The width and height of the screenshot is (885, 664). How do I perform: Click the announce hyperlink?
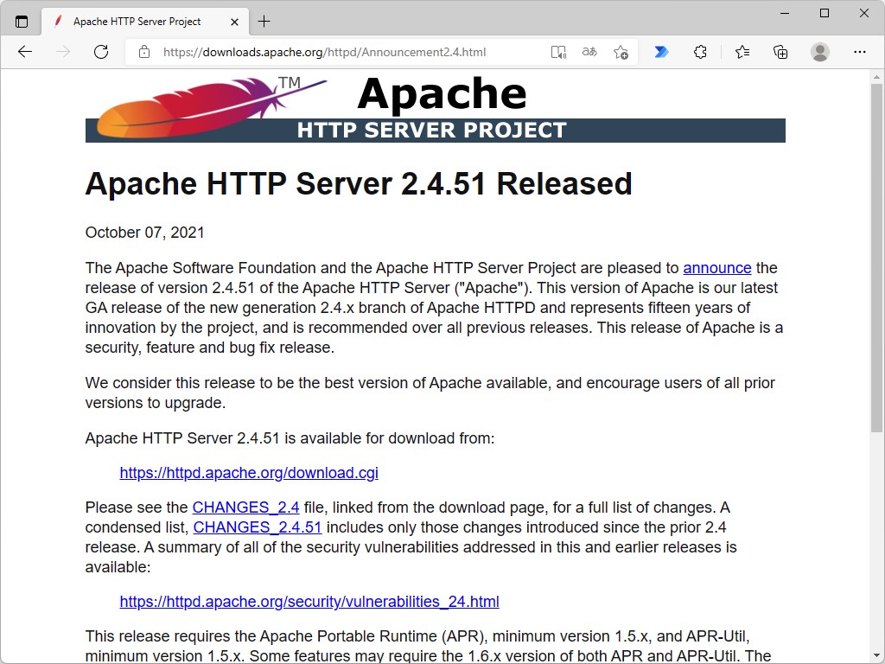[x=717, y=268]
